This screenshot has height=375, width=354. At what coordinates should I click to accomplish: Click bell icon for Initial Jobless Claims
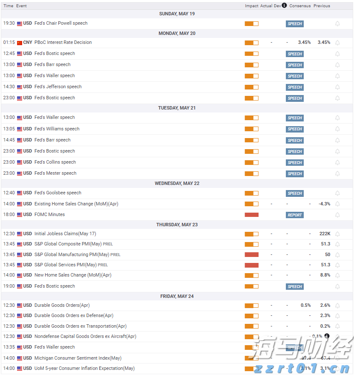point(337,234)
